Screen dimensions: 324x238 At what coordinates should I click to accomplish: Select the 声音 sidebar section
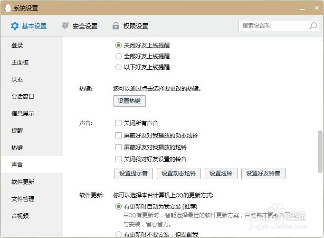pos(32,165)
